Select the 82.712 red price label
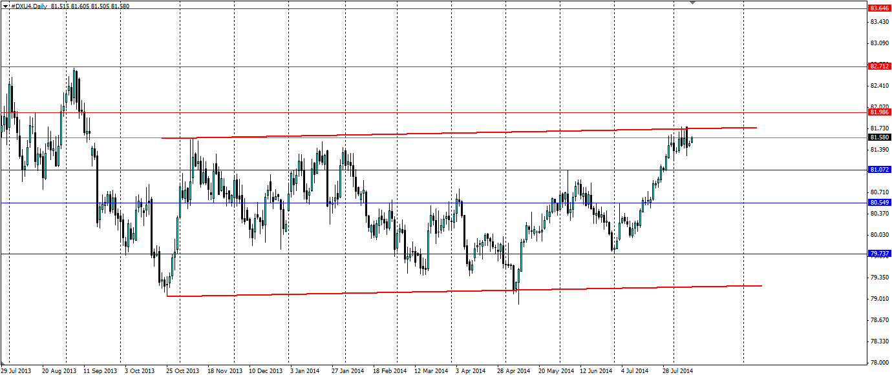This screenshot has height=375, width=892. coord(878,66)
